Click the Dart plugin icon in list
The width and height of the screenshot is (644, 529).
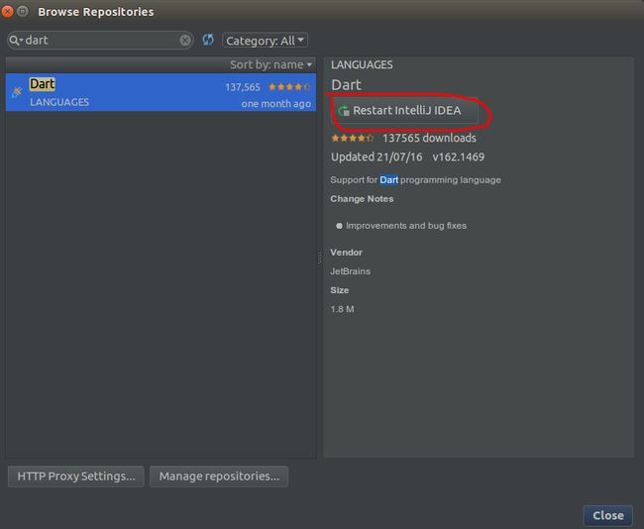(17, 92)
